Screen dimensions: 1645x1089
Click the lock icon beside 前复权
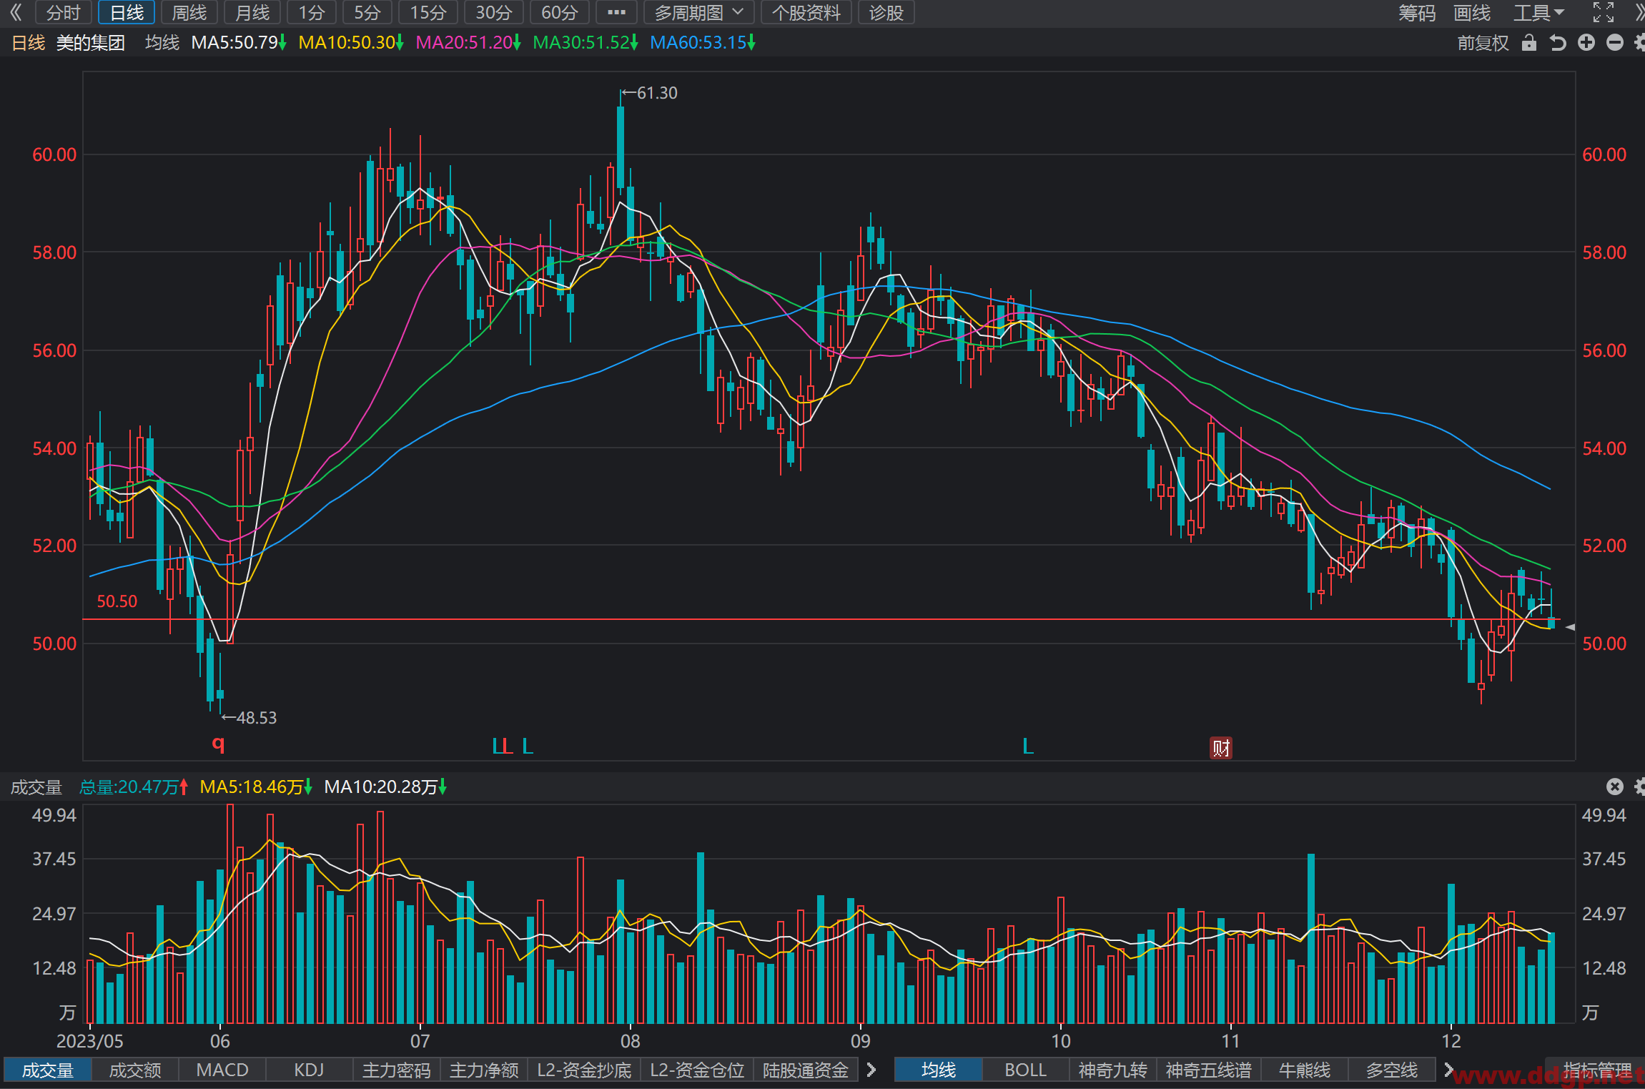pyautogui.click(x=1528, y=43)
